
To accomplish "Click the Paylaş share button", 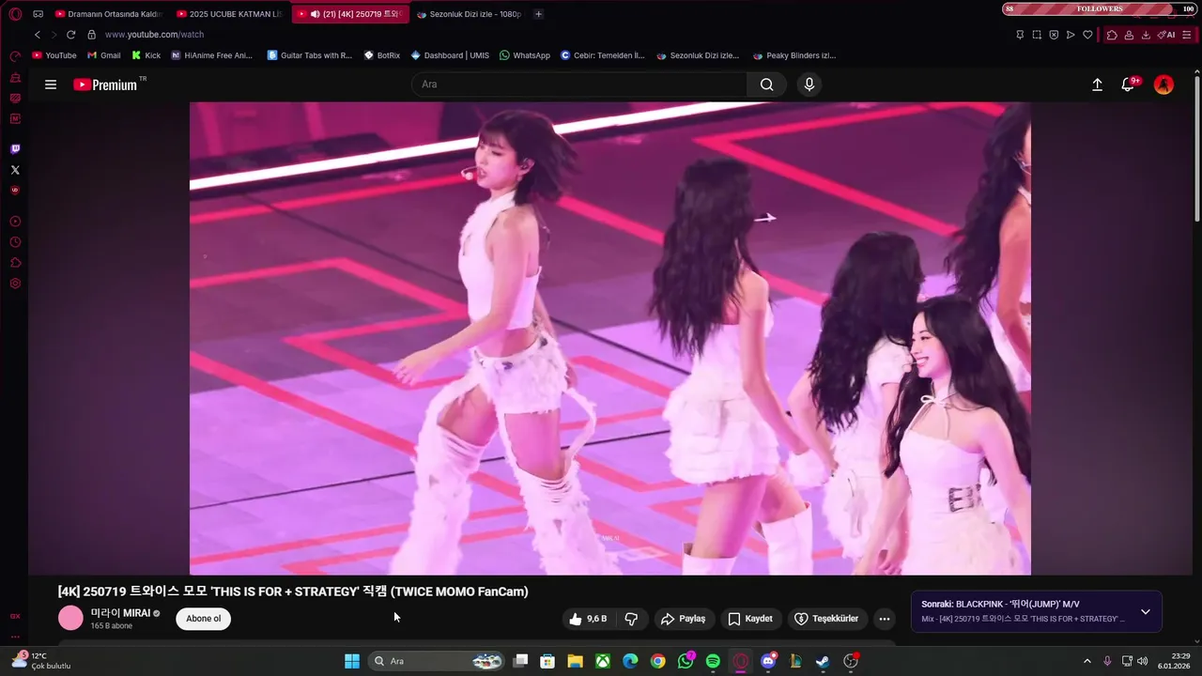I will point(683,619).
